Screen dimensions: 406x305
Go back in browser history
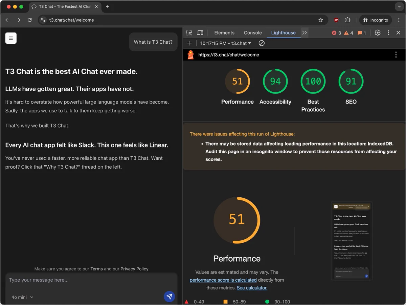coord(7,20)
